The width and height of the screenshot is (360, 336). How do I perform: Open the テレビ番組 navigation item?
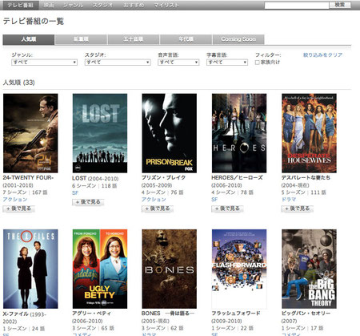point(20,5)
